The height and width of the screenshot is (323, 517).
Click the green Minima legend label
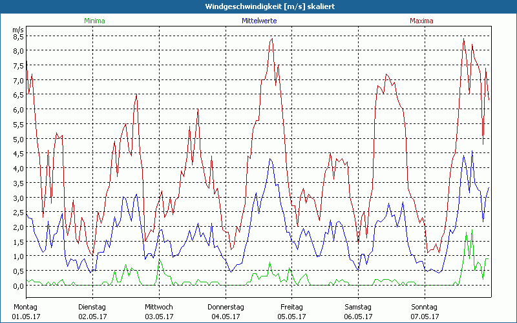click(x=94, y=21)
